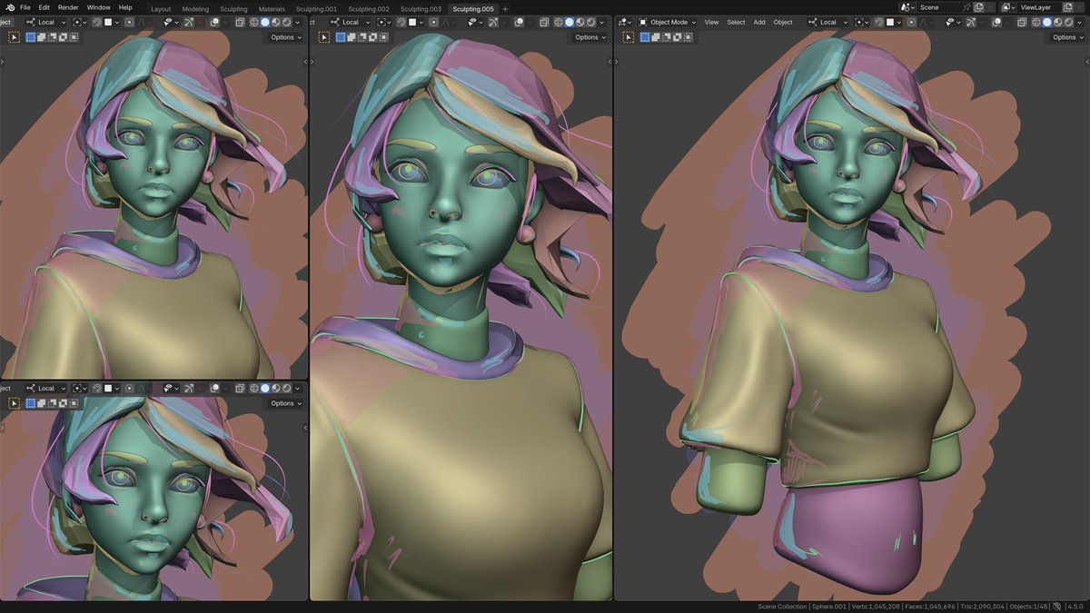This screenshot has height=613, width=1090.
Task: Select the Sculpting.005 workspace tab
Action: coord(473,9)
